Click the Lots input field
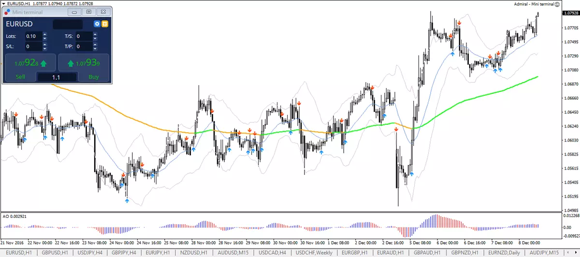The image size is (580, 257). tap(33, 36)
